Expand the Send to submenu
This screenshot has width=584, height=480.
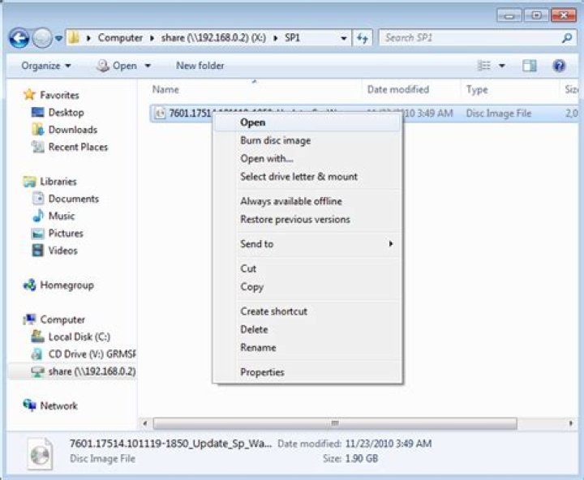point(390,244)
